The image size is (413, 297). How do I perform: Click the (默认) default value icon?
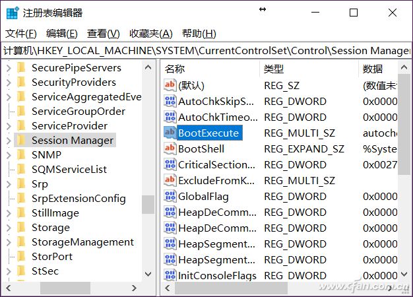(170, 85)
